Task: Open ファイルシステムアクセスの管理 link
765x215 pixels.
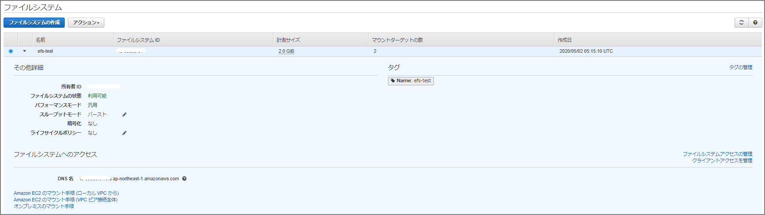Action: pyautogui.click(x=717, y=154)
